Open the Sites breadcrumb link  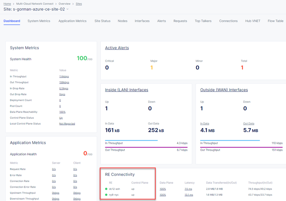pyautogui.click(x=78, y=3)
